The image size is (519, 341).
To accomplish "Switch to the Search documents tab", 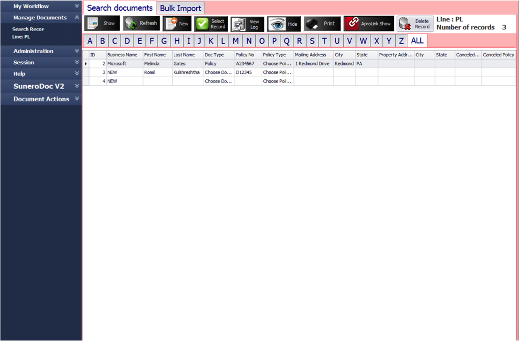I will 119,8.
